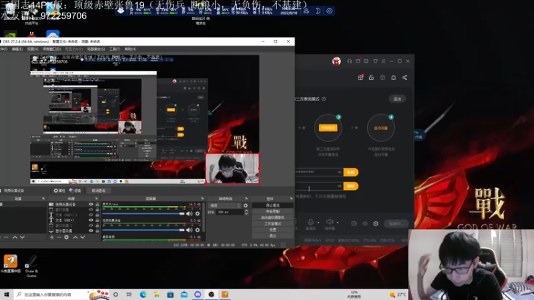Open the View (视图) menu in OBS
Image resolution: width=534 pixels, height=300 pixels.
tap(32, 49)
